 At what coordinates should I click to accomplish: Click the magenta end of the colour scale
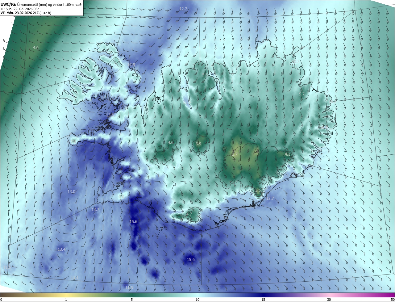click(389, 295)
